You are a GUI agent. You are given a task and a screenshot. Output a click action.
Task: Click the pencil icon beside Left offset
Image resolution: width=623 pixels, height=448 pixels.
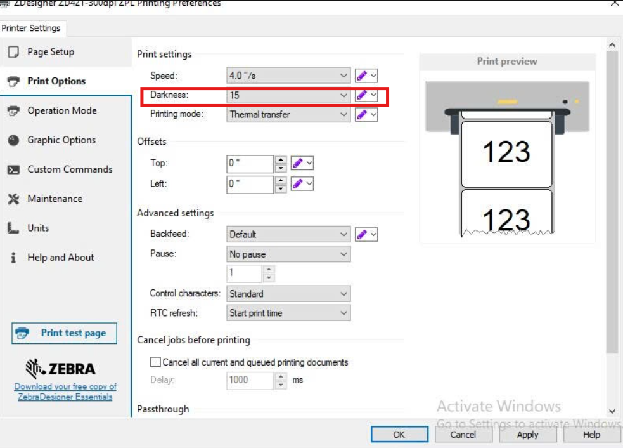[x=298, y=184]
